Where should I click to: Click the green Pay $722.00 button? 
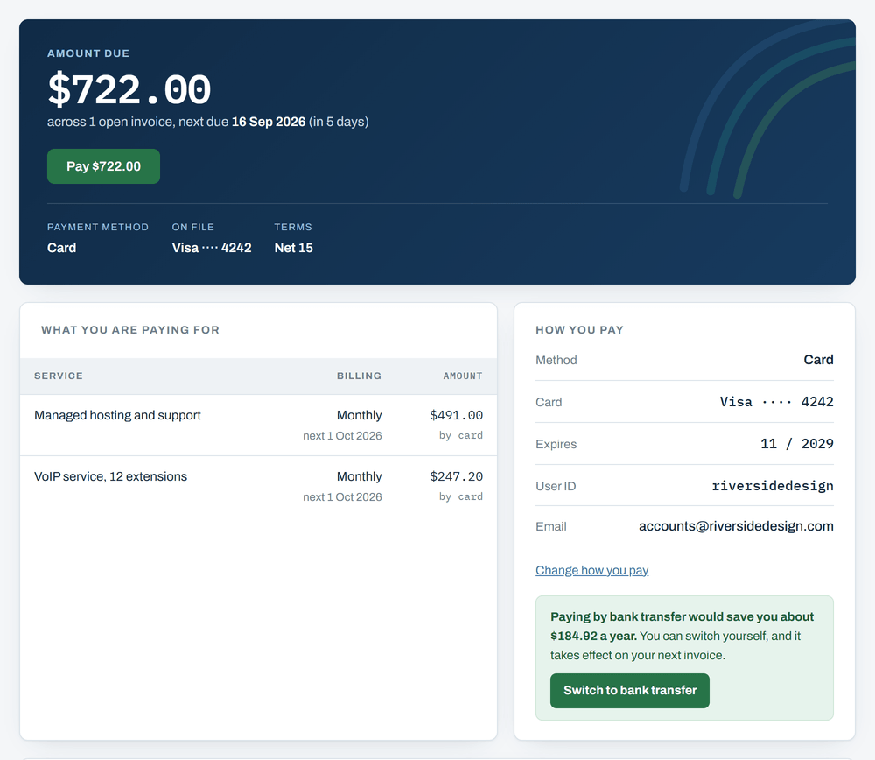[x=103, y=166]
